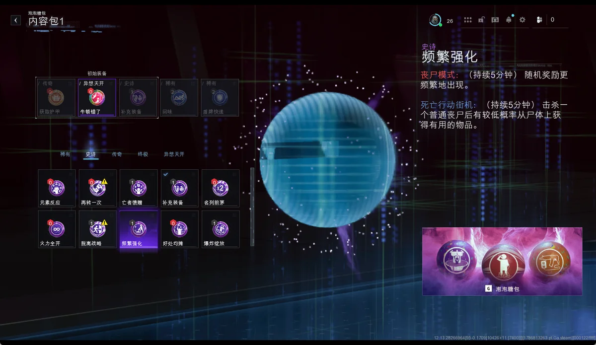Viewport: 596px width, 345px height.
Task: Select the 火力全开 gobblegum
Action: [x=57, y=229]
